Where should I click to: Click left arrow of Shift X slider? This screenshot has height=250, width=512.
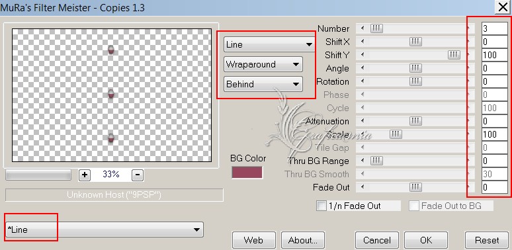[363, 42]
